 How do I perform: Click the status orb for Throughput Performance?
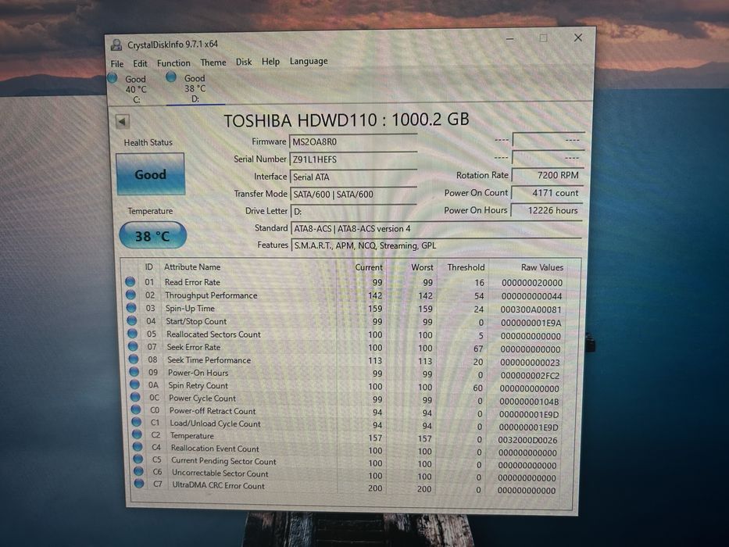coord(130,295)
